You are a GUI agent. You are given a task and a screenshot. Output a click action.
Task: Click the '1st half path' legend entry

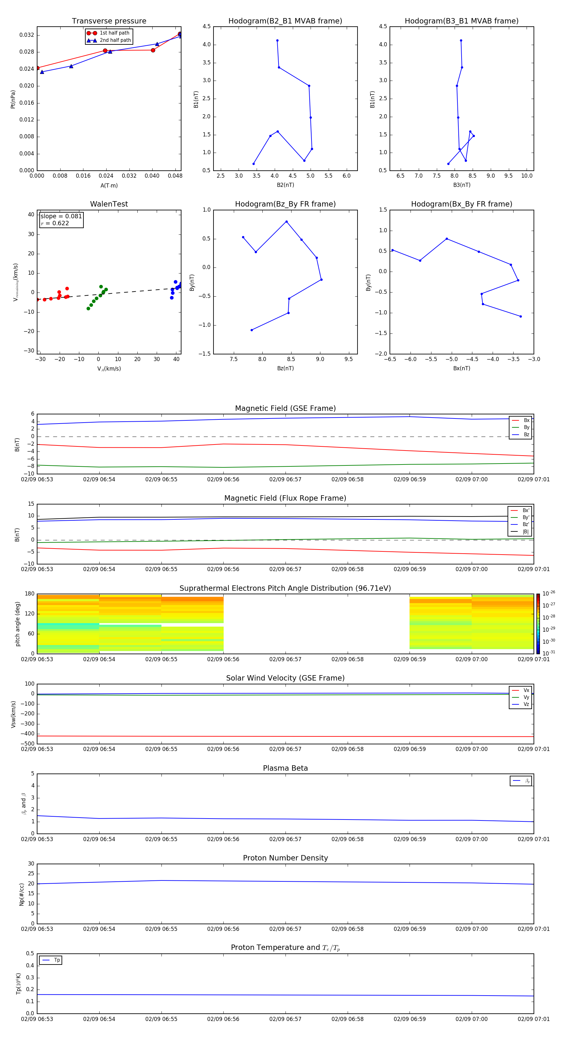pyautogui.click(x=108, y=33)
